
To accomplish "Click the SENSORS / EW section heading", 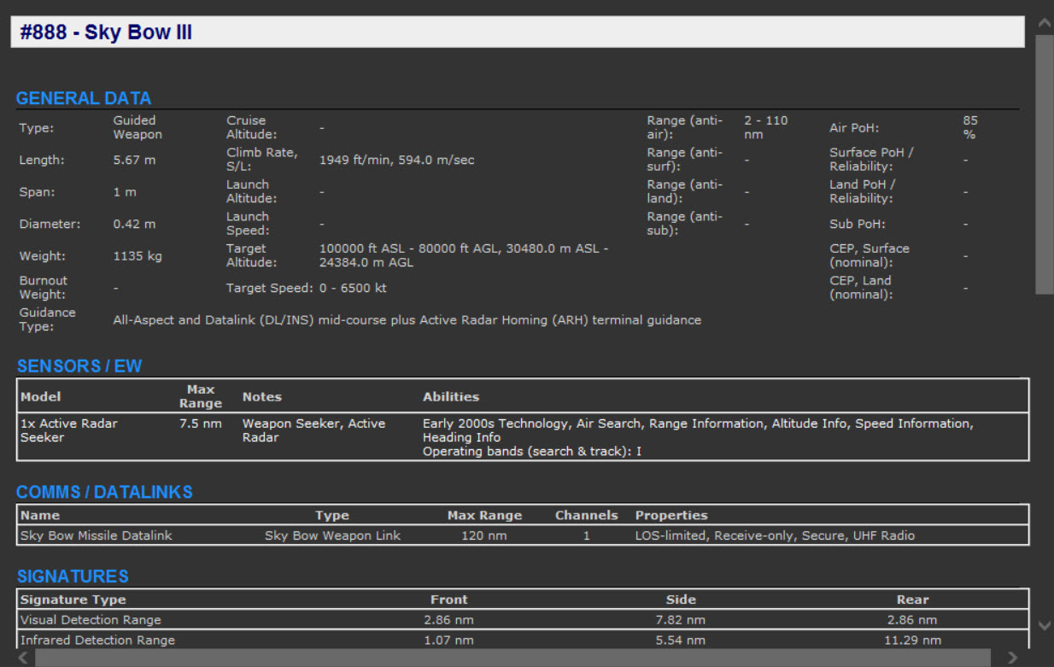I will click(79, 366).
